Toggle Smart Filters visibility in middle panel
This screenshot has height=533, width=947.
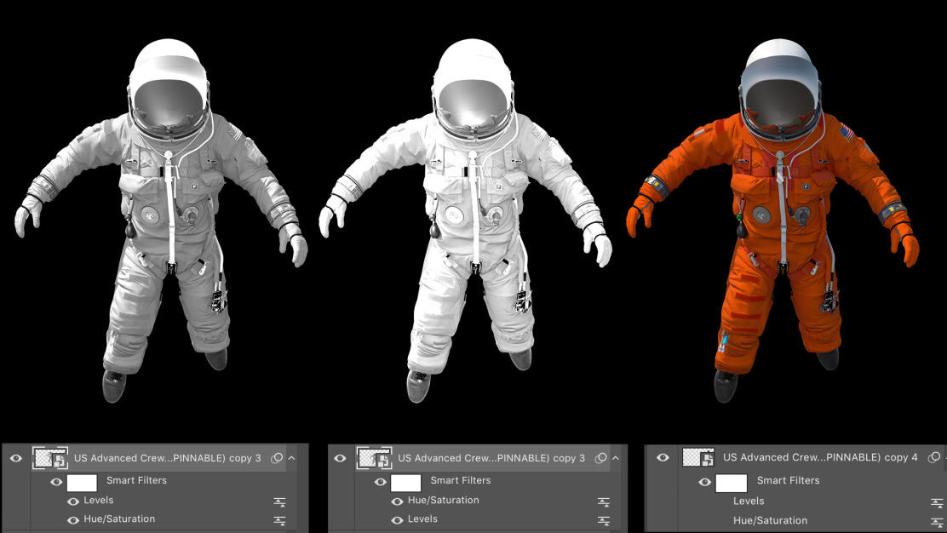[x=380, y=482]
